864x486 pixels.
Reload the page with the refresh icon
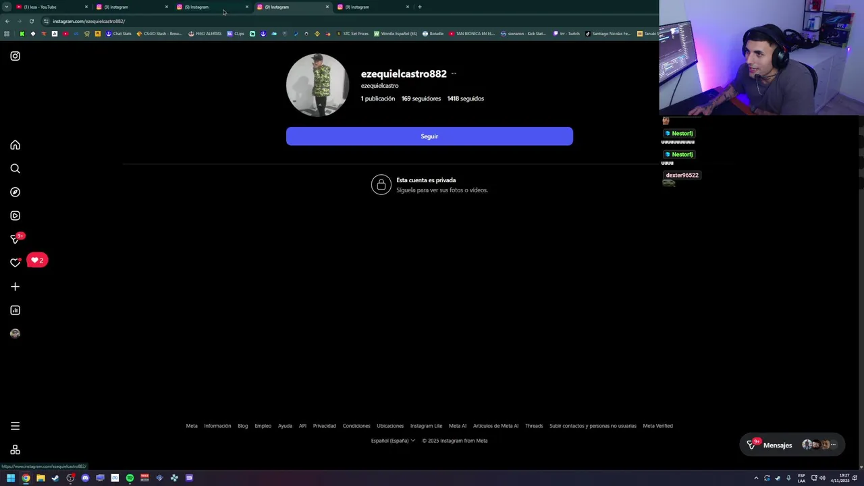[x=31, y=21]
